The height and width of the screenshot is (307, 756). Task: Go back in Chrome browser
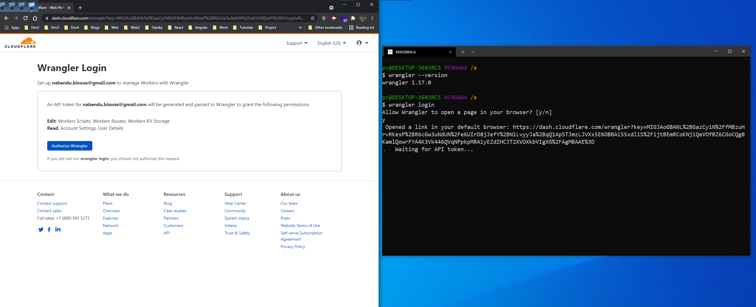(7, 18)
